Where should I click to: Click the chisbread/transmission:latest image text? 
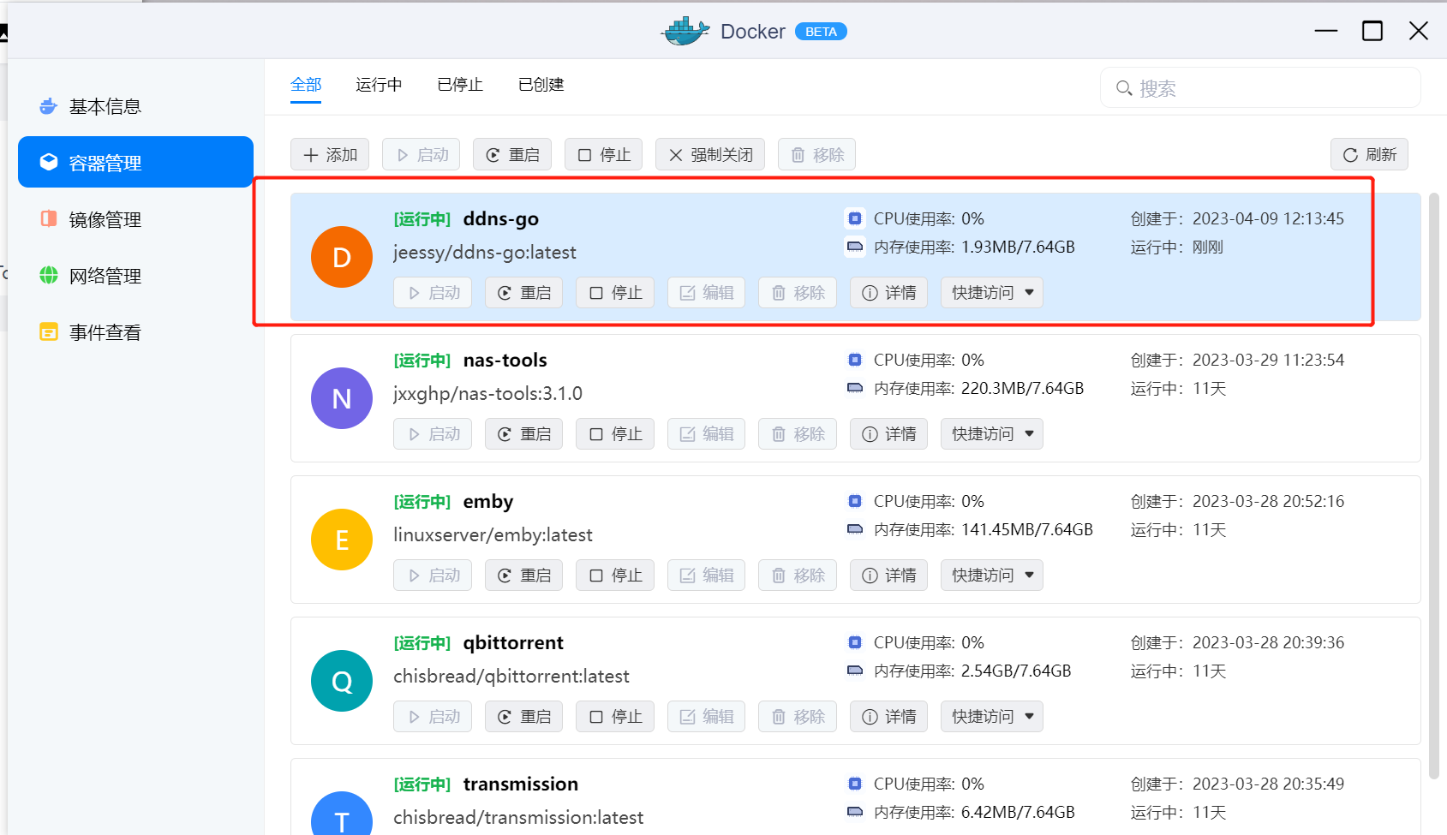click(x=518, y=818)
